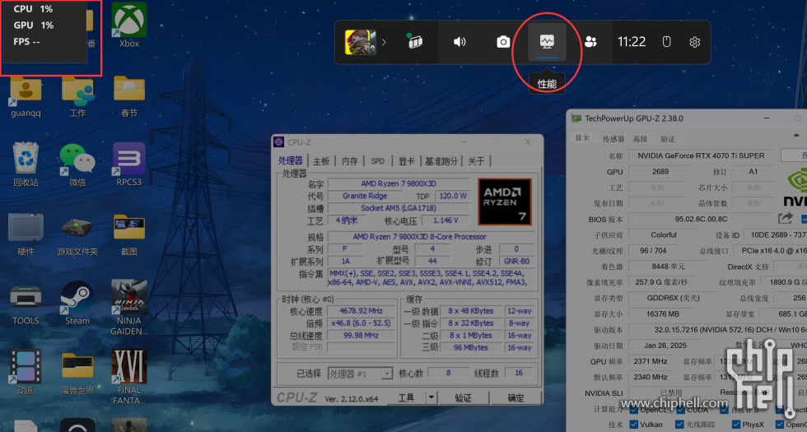Open the Performance widget in Game Bar
Image resolution: width=807 pixels, height=432 pixels.
click(x=547, y=42)
